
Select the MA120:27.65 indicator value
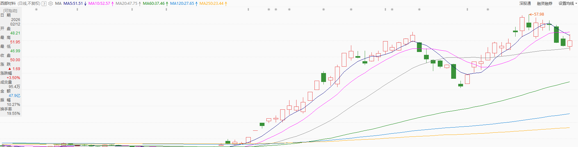pos(182,4)
